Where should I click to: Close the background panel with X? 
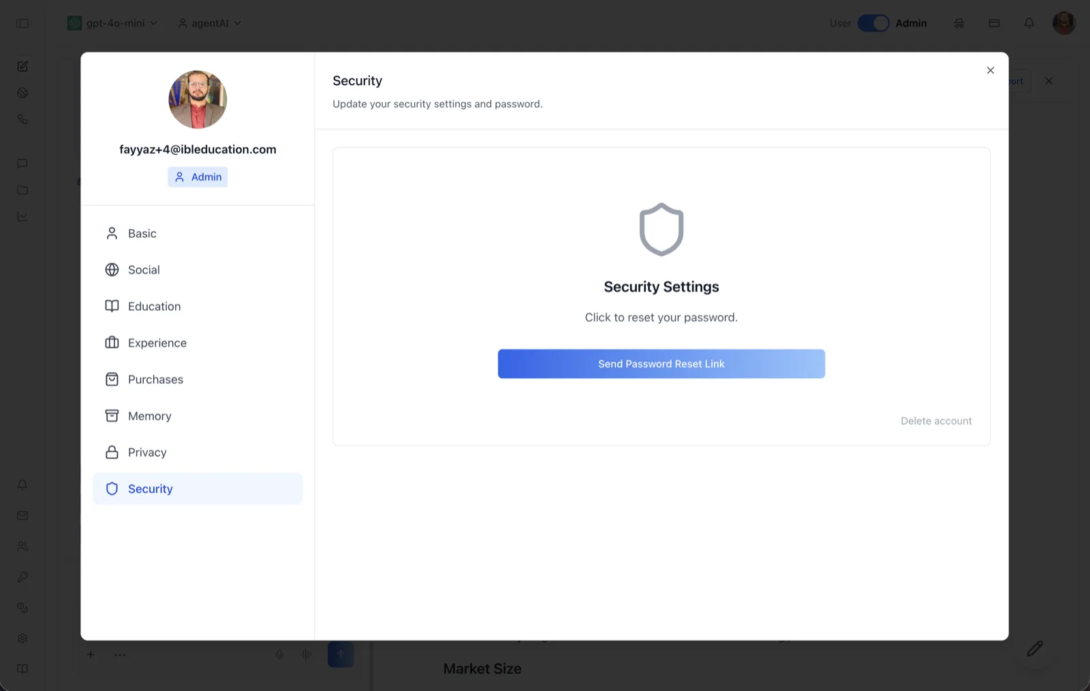[1048, 81]
